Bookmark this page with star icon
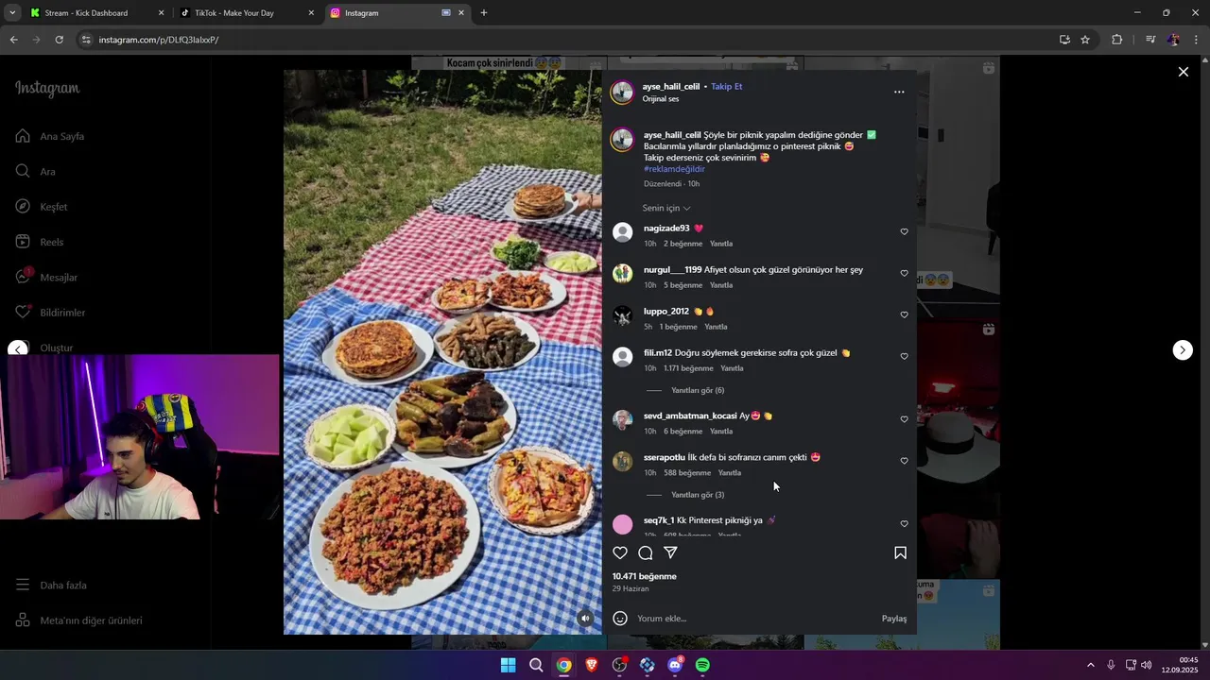The image size is (1210, 680). [1085, 40]
